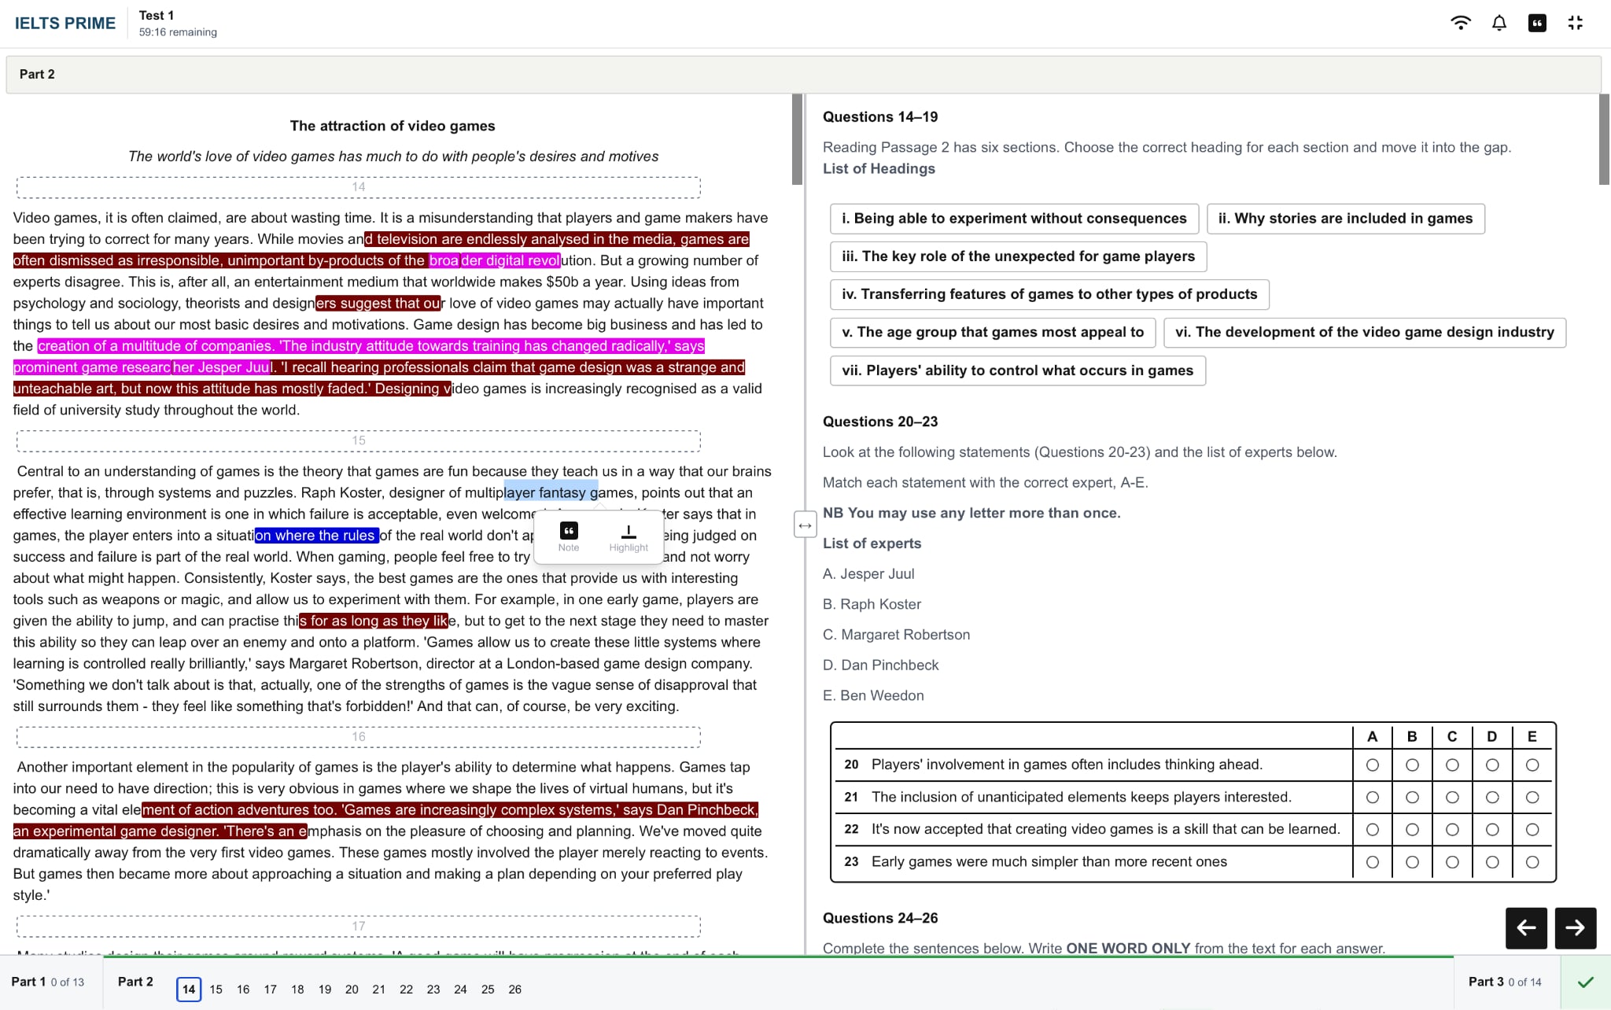Highlight the selected text
Image resolution: width=1611 pixels, height=1010 pixels.
point(629,536)
